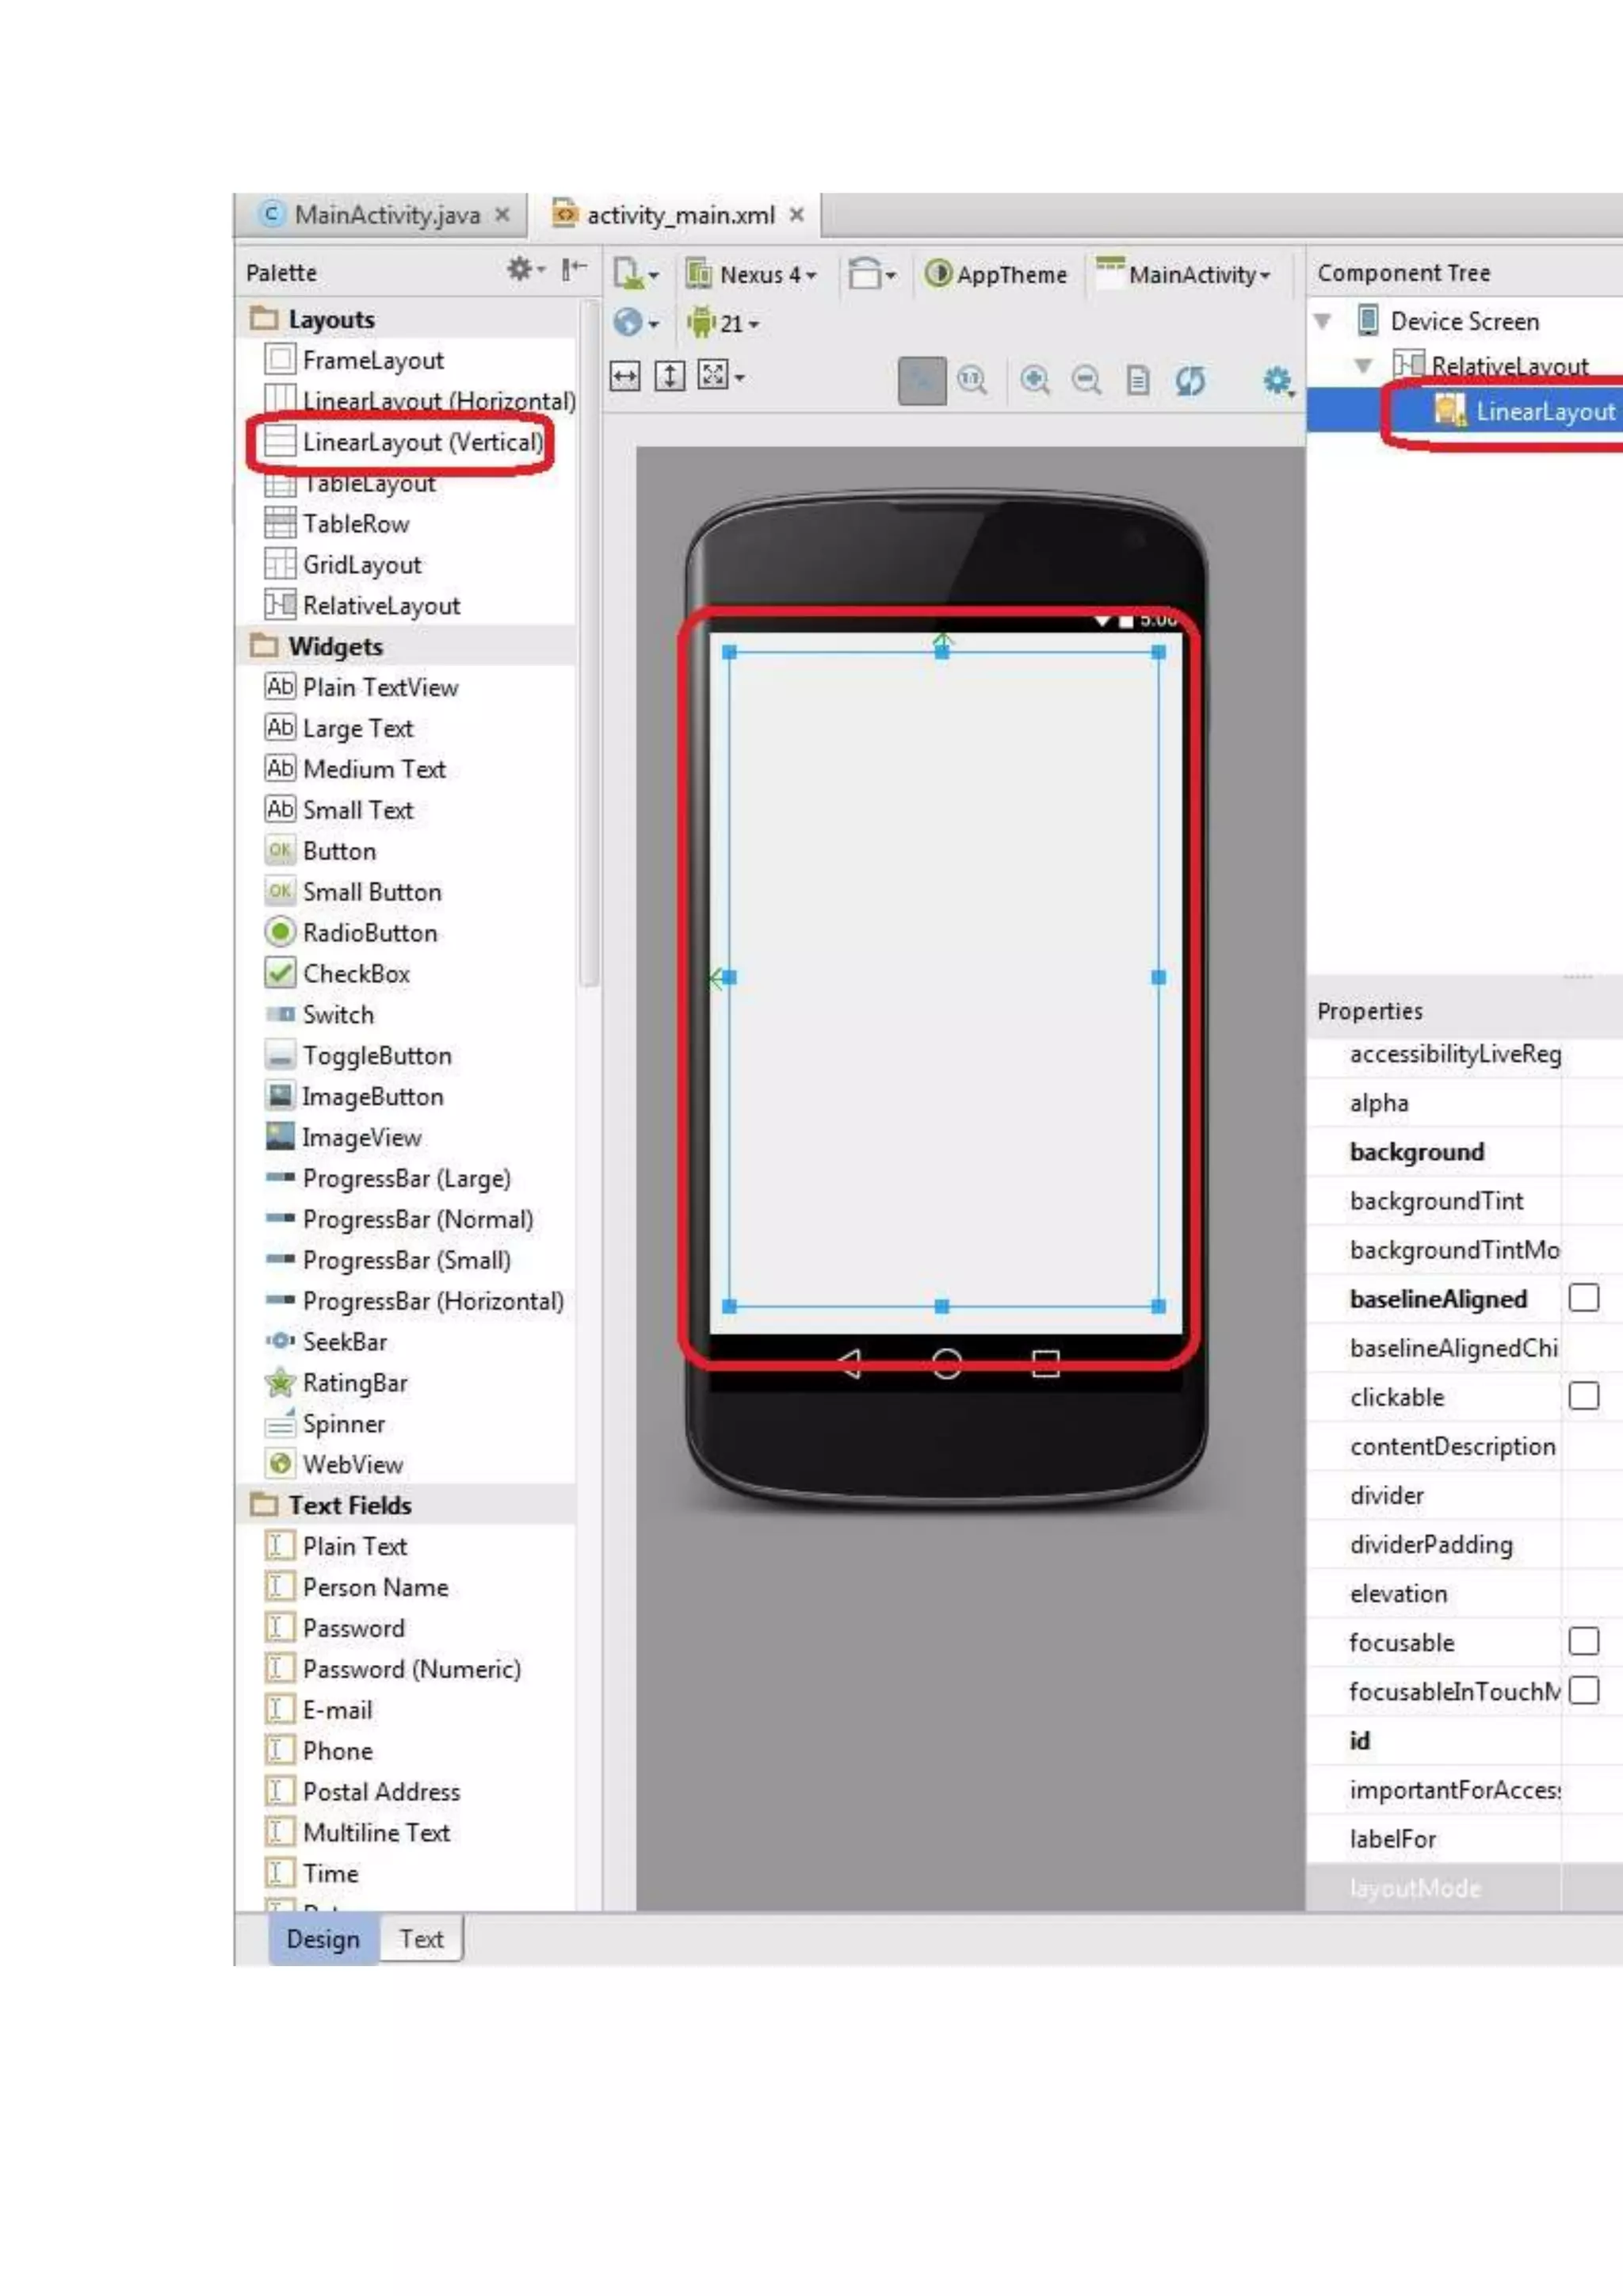Select LinearLayout (Vertical) in the palette

click(422, 442)
